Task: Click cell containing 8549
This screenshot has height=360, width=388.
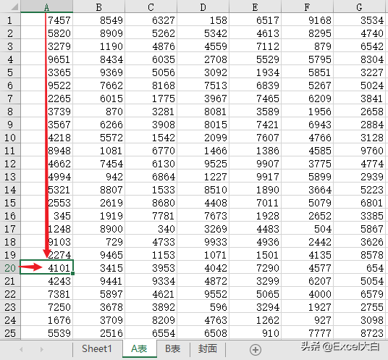Action: click(x=99, y=20)
